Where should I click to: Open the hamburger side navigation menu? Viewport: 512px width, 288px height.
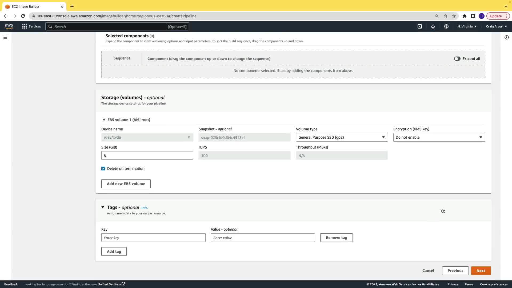(5, 37)
